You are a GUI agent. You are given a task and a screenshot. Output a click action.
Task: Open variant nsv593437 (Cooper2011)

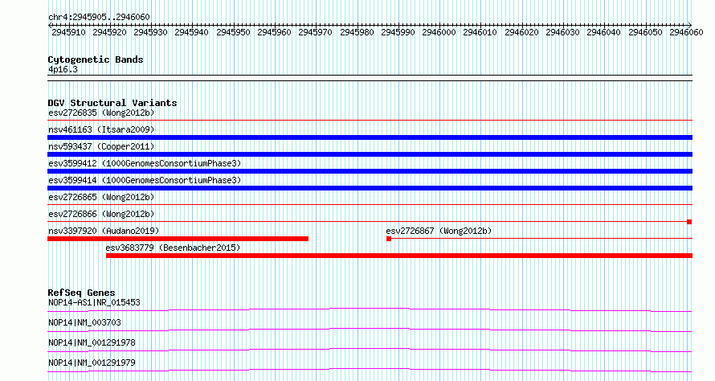(101, 146)
